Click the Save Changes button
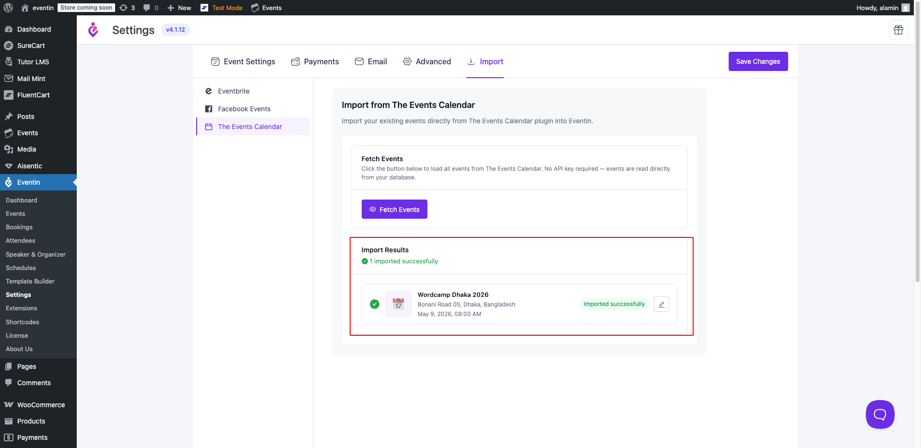Viewport: 921px width, 448px height. (758, 61)
